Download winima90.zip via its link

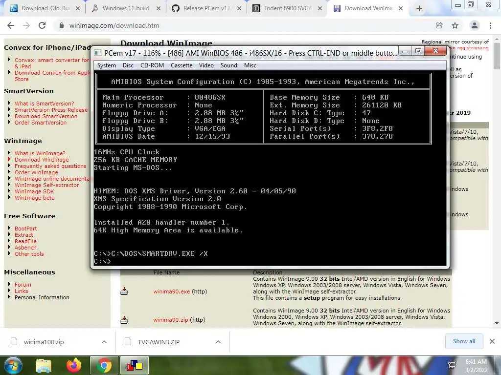click(x=171, y=320)
